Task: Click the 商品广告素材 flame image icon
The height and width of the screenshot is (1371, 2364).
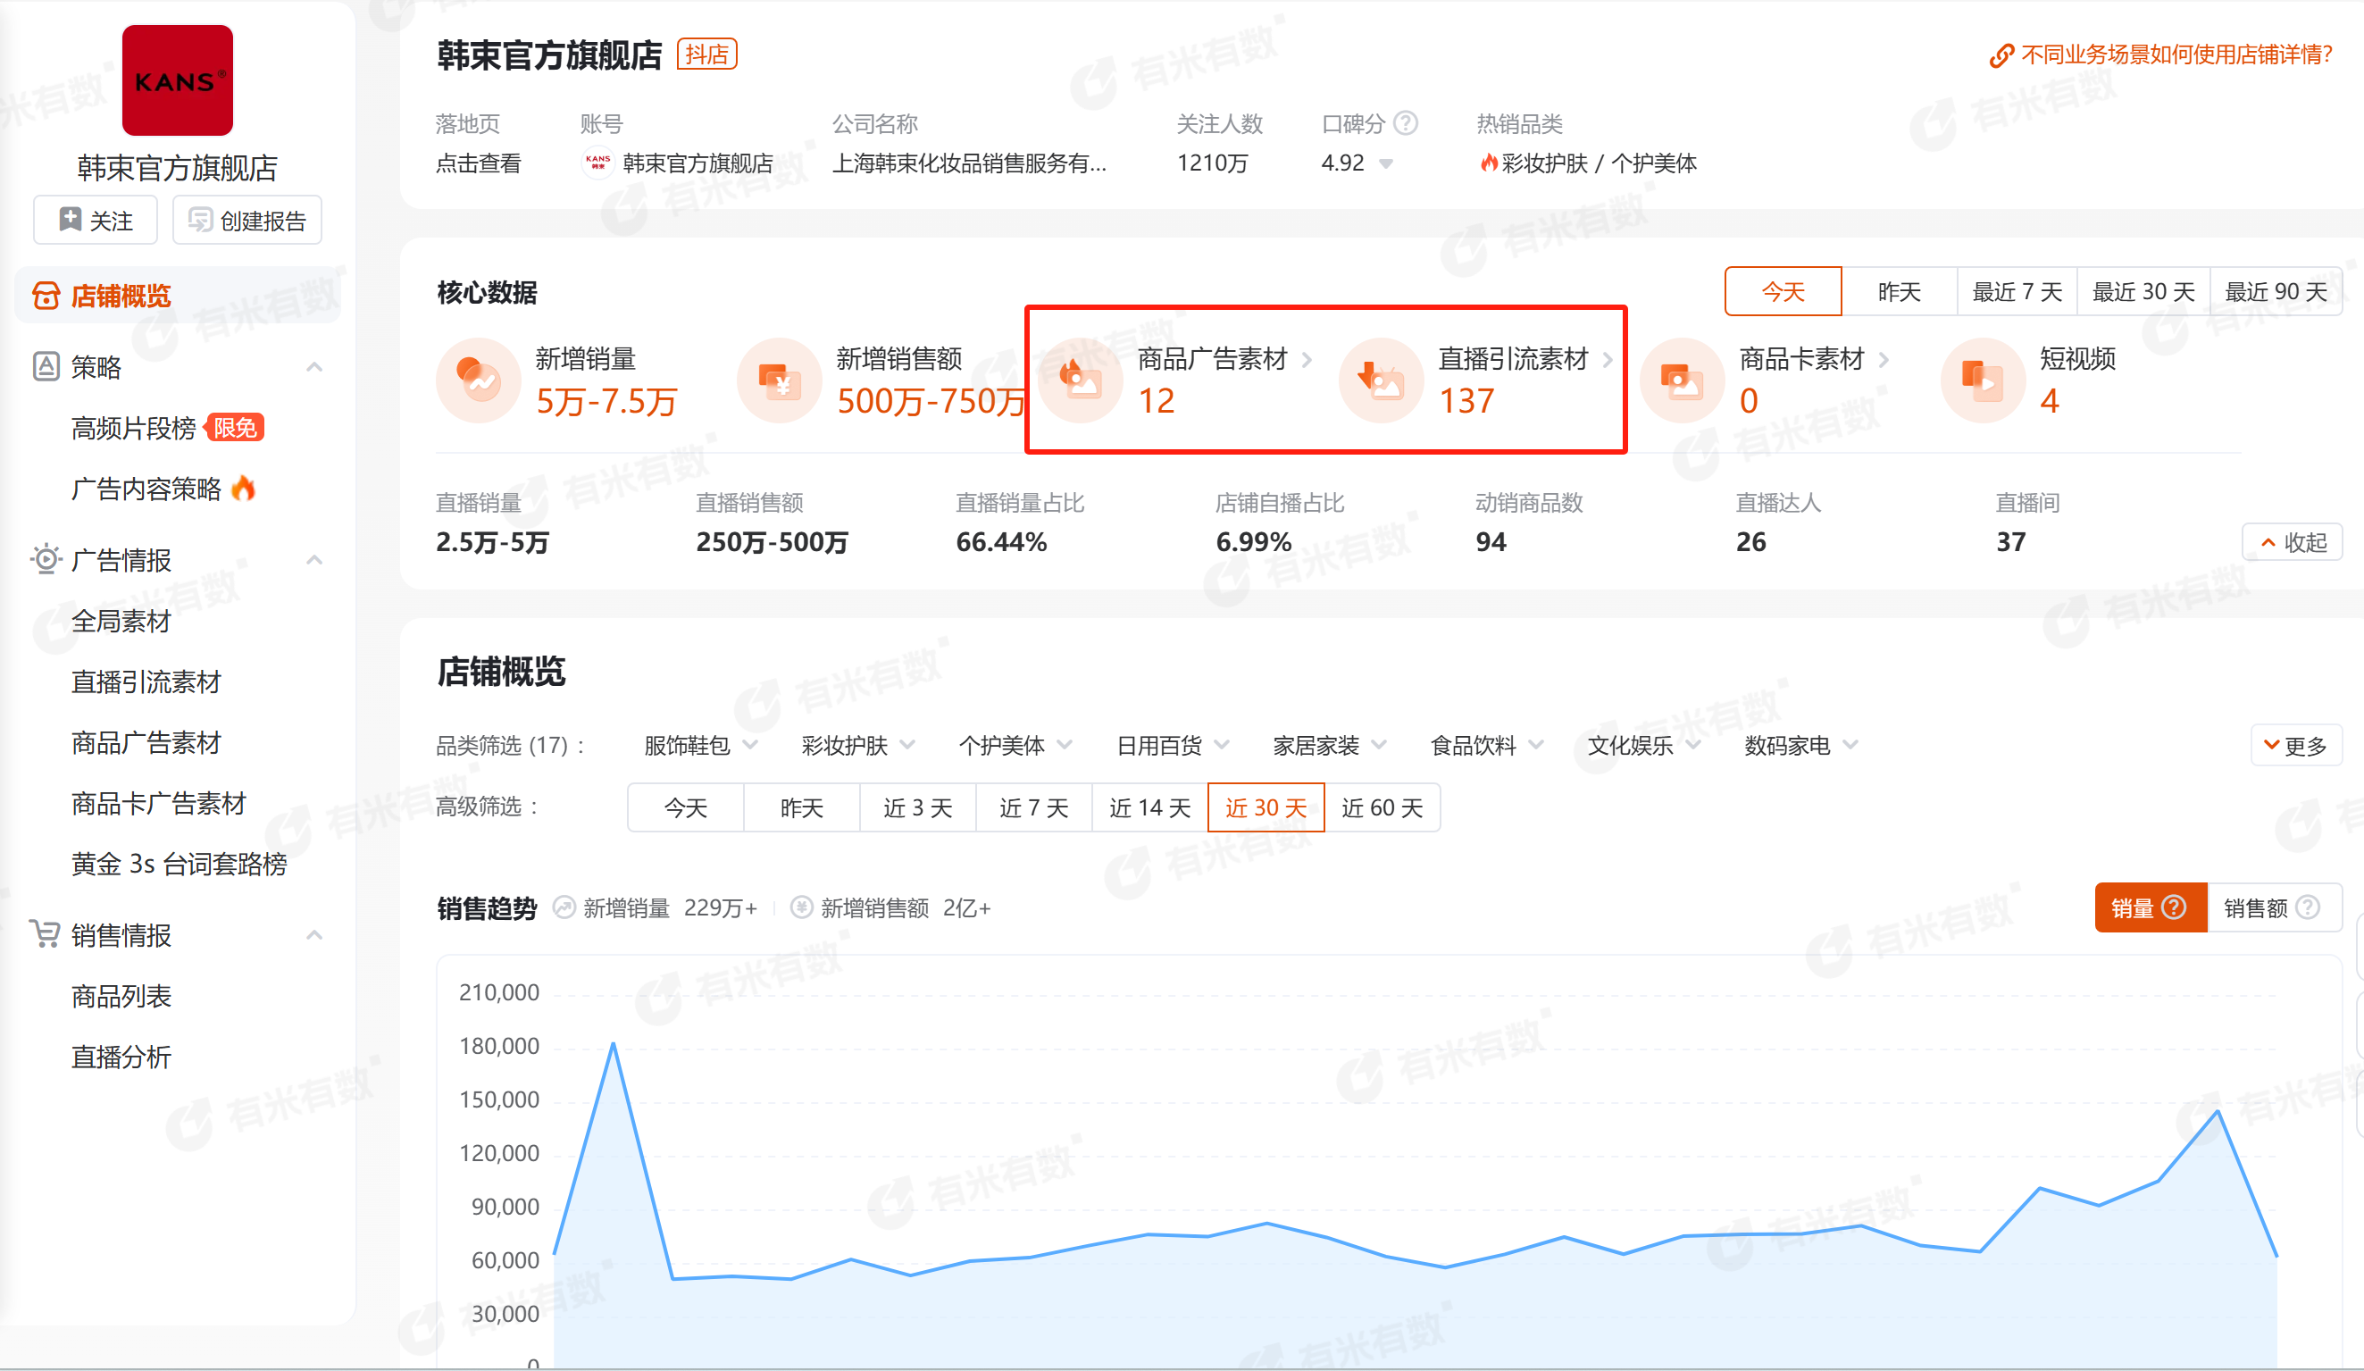Action: click(x=1081, y=380)
